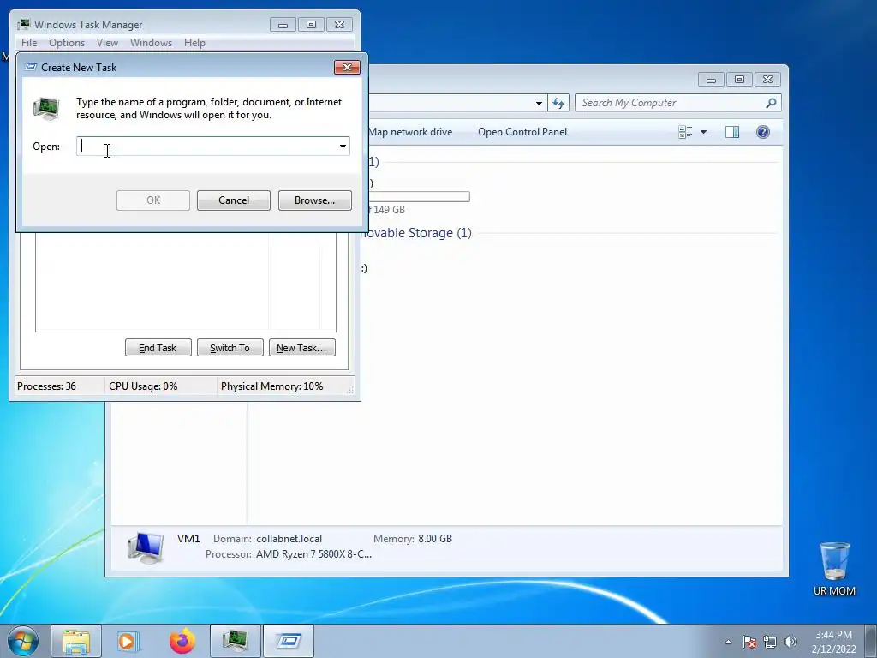This screenshot has height=658, width=877.
Task: Expand address bar history dropdown
Action: pos(539,103)
